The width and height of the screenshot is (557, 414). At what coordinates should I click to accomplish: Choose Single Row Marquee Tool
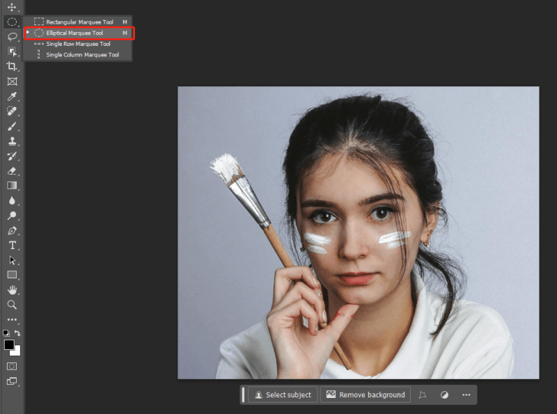point(78,44)
